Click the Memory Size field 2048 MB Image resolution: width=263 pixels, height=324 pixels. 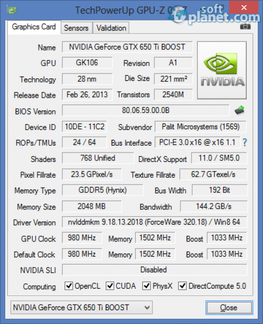[92, 206]
